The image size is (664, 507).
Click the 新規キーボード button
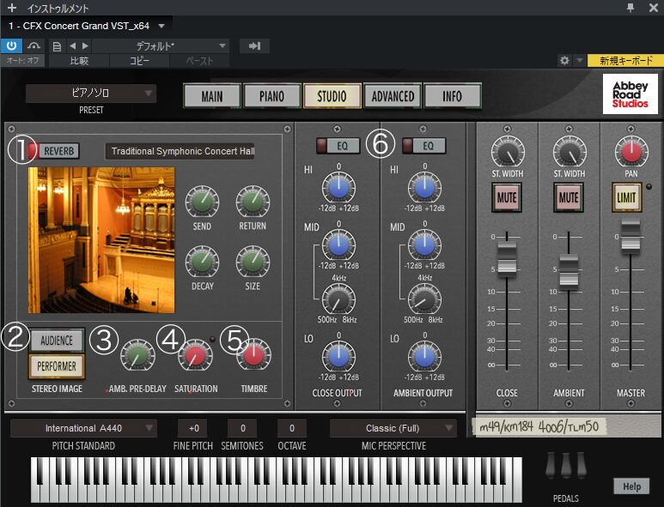tap(626, 60)
